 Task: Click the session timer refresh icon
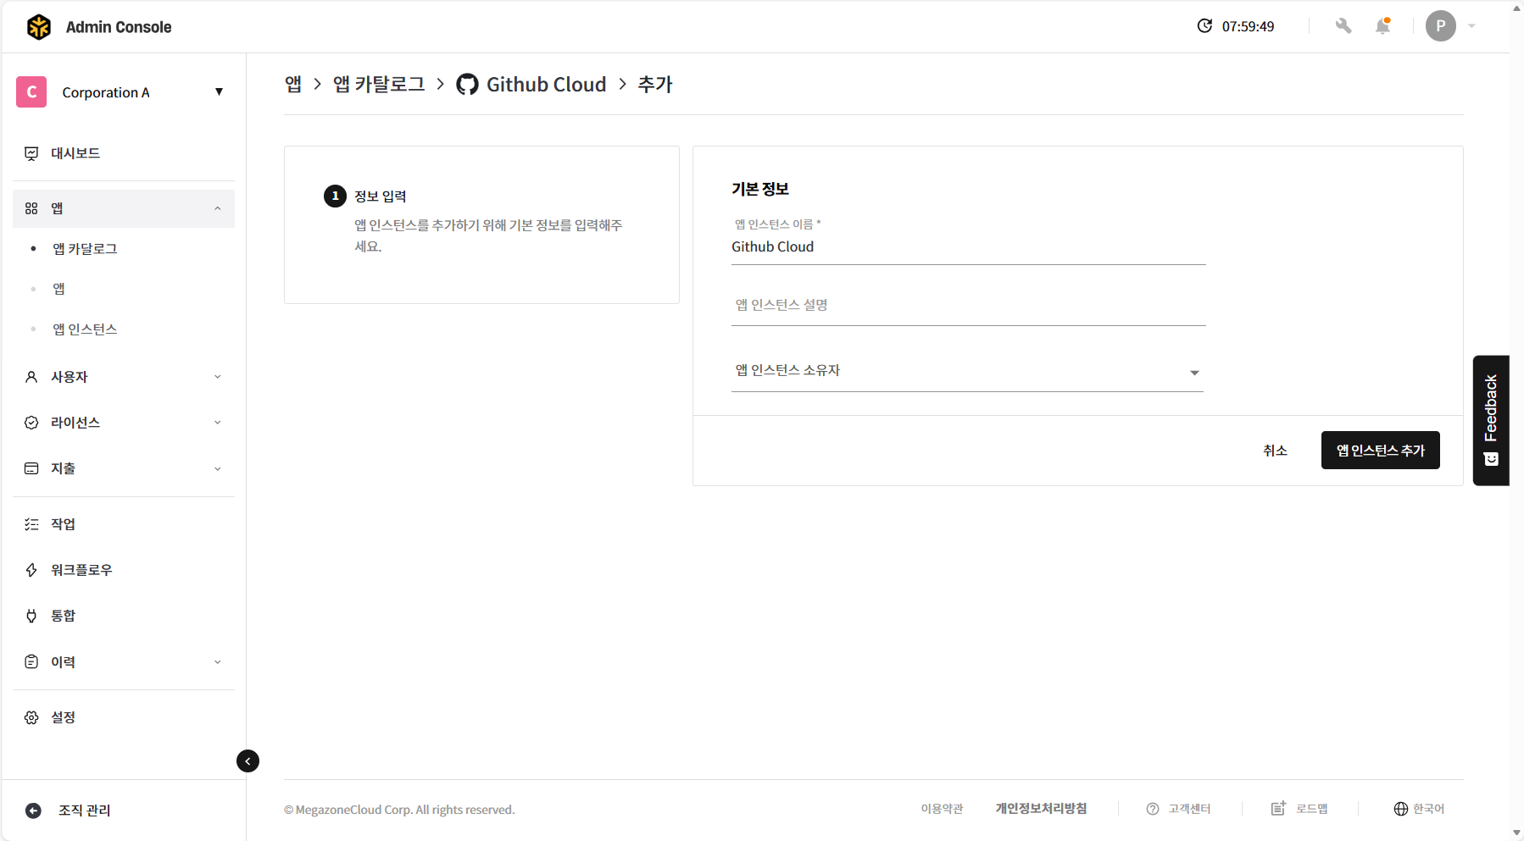[x=1204, y=26]
